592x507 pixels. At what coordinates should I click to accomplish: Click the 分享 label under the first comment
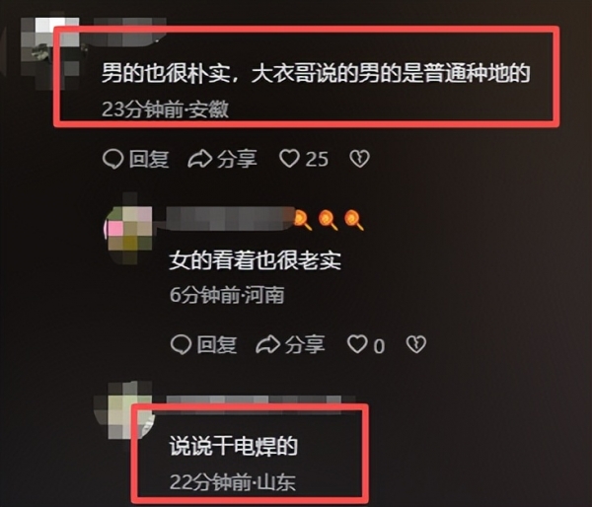pos(237,159)
